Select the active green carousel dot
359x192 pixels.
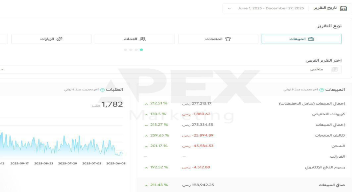click(142, 50)
